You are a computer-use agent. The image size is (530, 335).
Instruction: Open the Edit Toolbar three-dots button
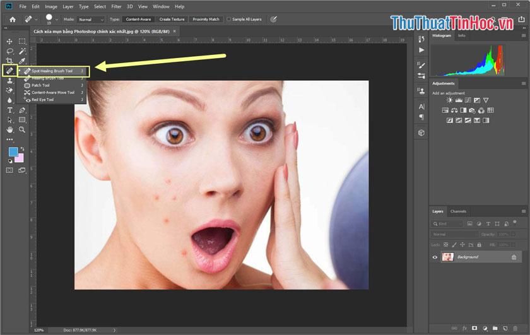[9, 139]
